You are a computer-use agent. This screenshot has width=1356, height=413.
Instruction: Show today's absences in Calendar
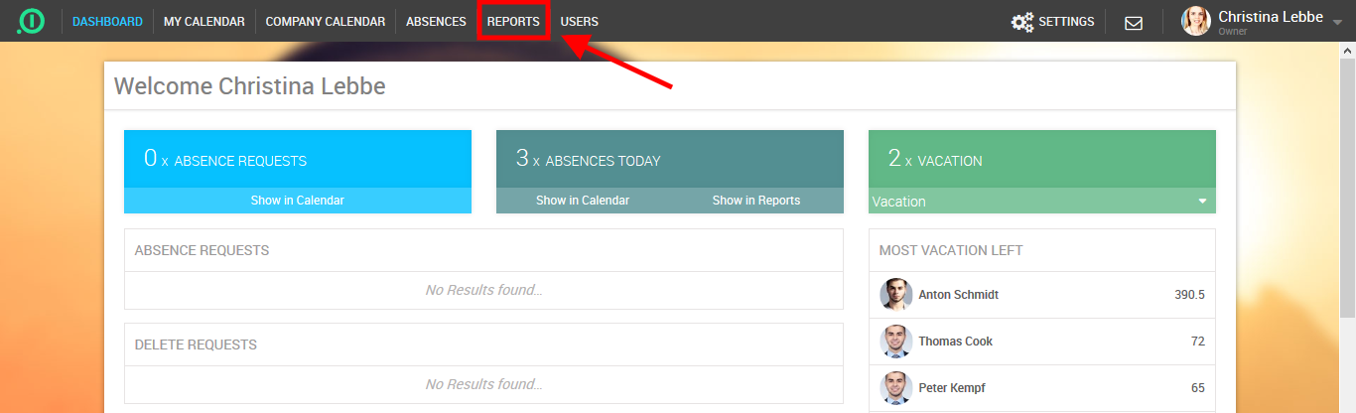pos(583,201)
